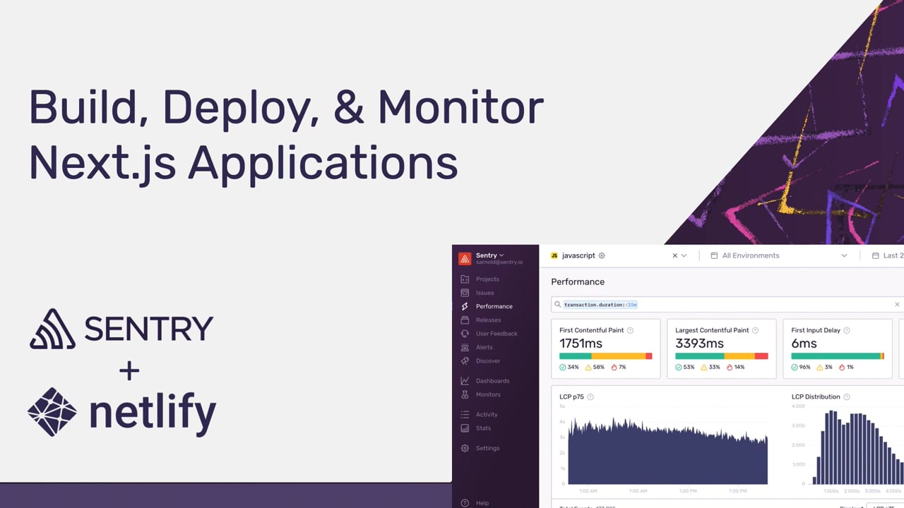Open the Activity list icon
Image resolution: width=904 pixels, height=508 pixels.
465,415
